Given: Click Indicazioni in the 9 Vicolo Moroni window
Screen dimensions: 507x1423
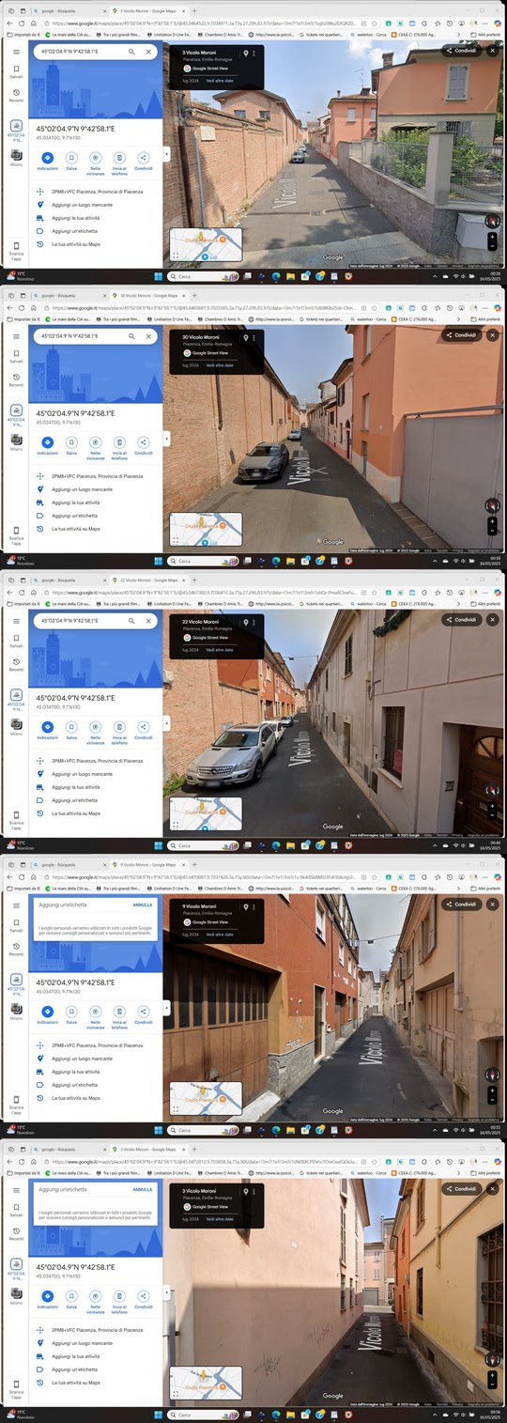Looking at the screenshot, I should click(47, 1013).
